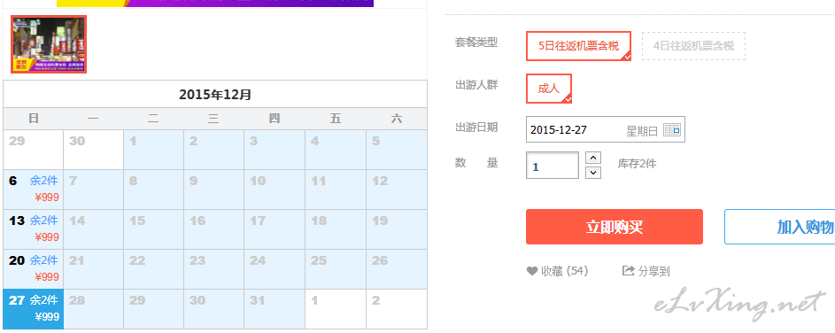Click the share arrow icon
The image size is (835, 333).
click(629, 271)
